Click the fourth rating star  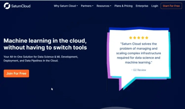[x=143, y=38]
